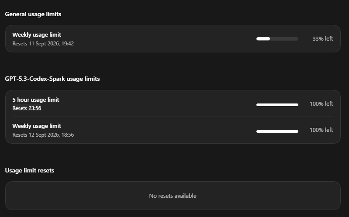Click the divider between 5 hour and weekly rows
The height and width of the screenshot is (217, 349).
point(173,117)
